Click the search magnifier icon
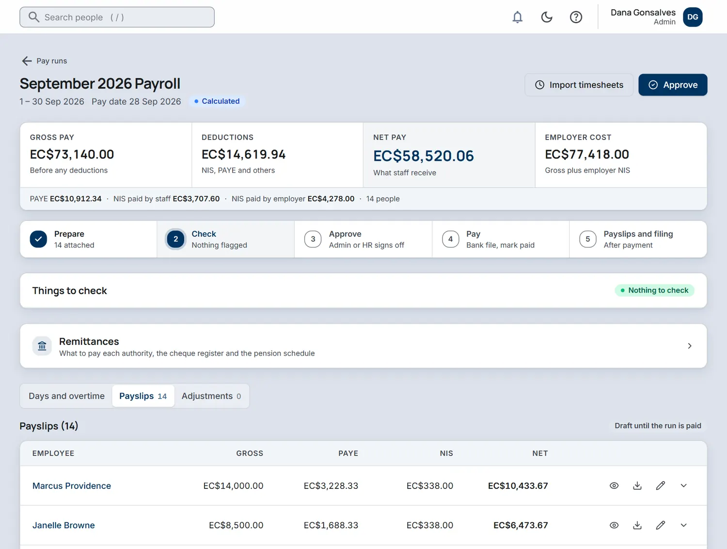The height and width of the screenshot is (549, 727). [33, 17]
